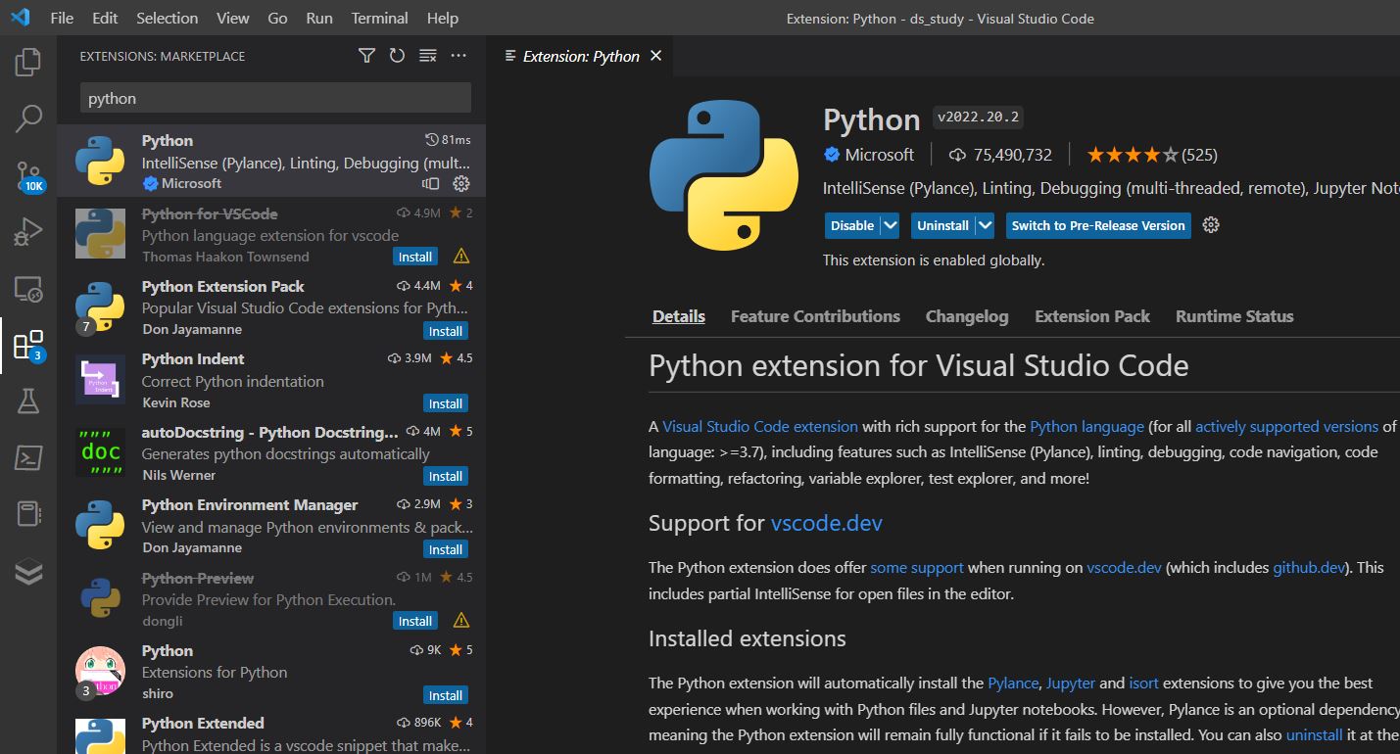The width and height of the screenshot is (1400, 754).
Task: Expand the Disable dropdown arrow
Action: point(890,225)
